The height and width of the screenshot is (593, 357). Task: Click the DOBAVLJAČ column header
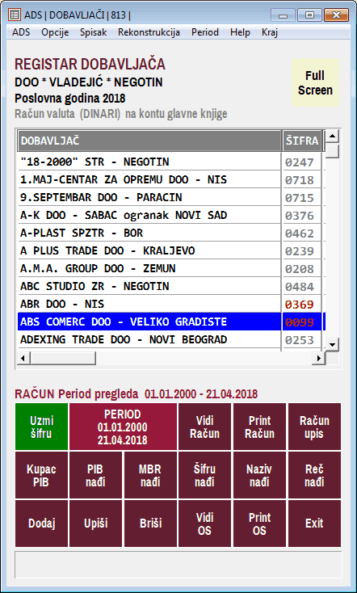click(149, 141)
